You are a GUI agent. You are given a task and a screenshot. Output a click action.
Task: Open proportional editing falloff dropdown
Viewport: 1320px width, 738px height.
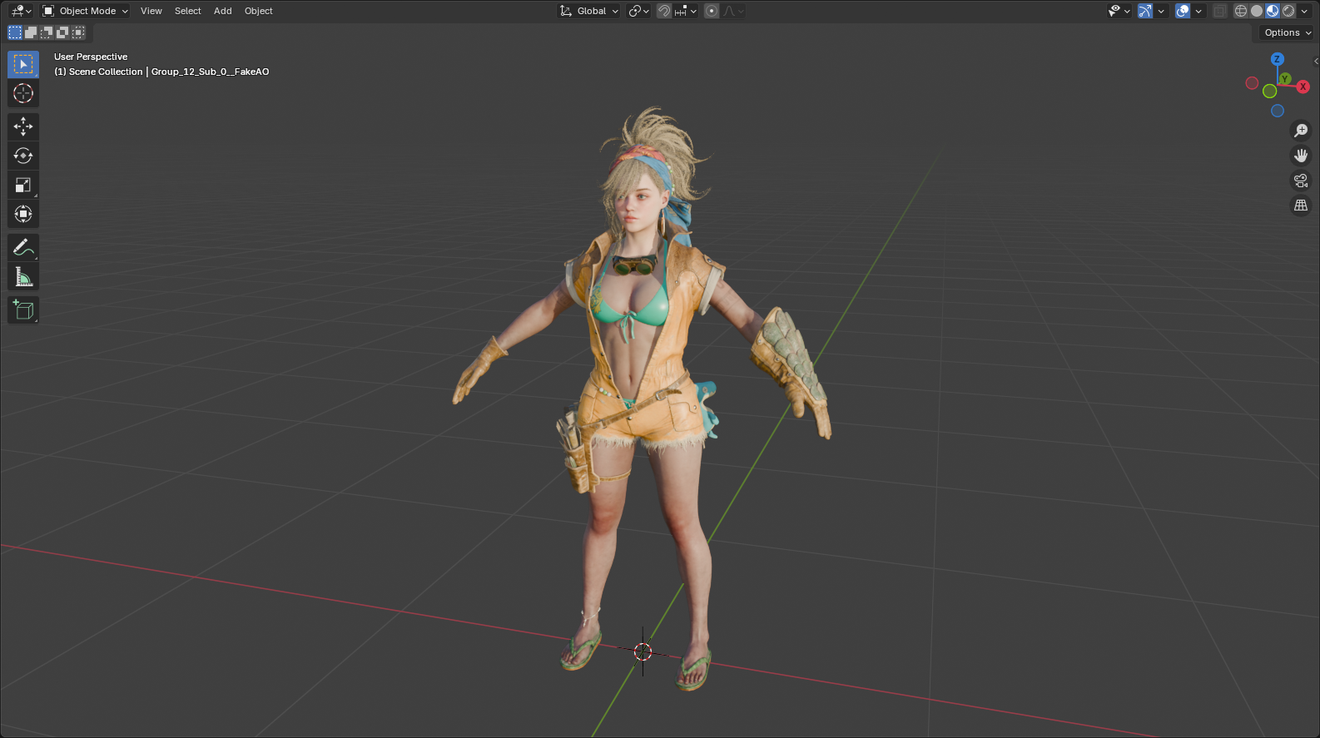pos(733,11)
